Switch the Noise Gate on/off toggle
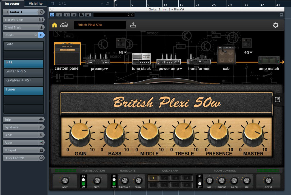The height and width of the screenshot is (195, 291). tap(114, 182)
